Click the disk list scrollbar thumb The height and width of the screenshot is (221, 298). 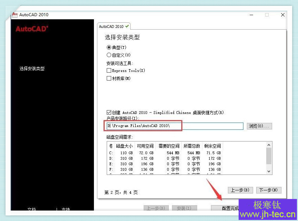(x=269, y=156)
